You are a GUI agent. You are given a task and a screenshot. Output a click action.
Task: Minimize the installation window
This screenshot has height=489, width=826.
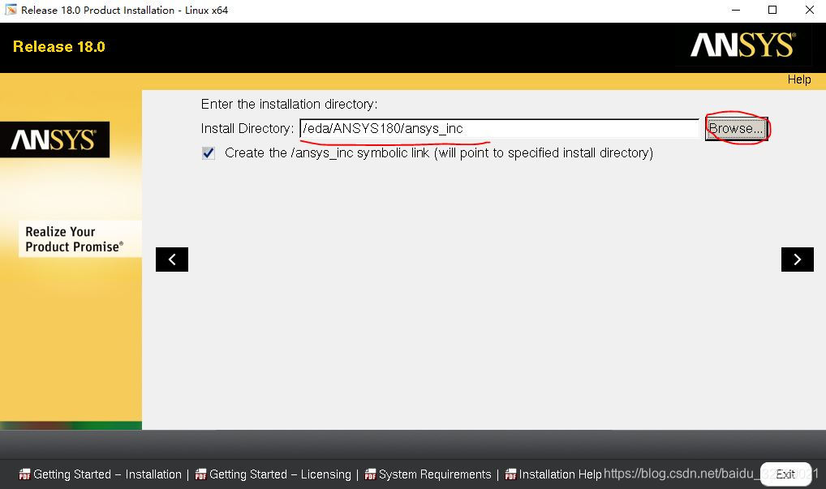click(736, 10)
